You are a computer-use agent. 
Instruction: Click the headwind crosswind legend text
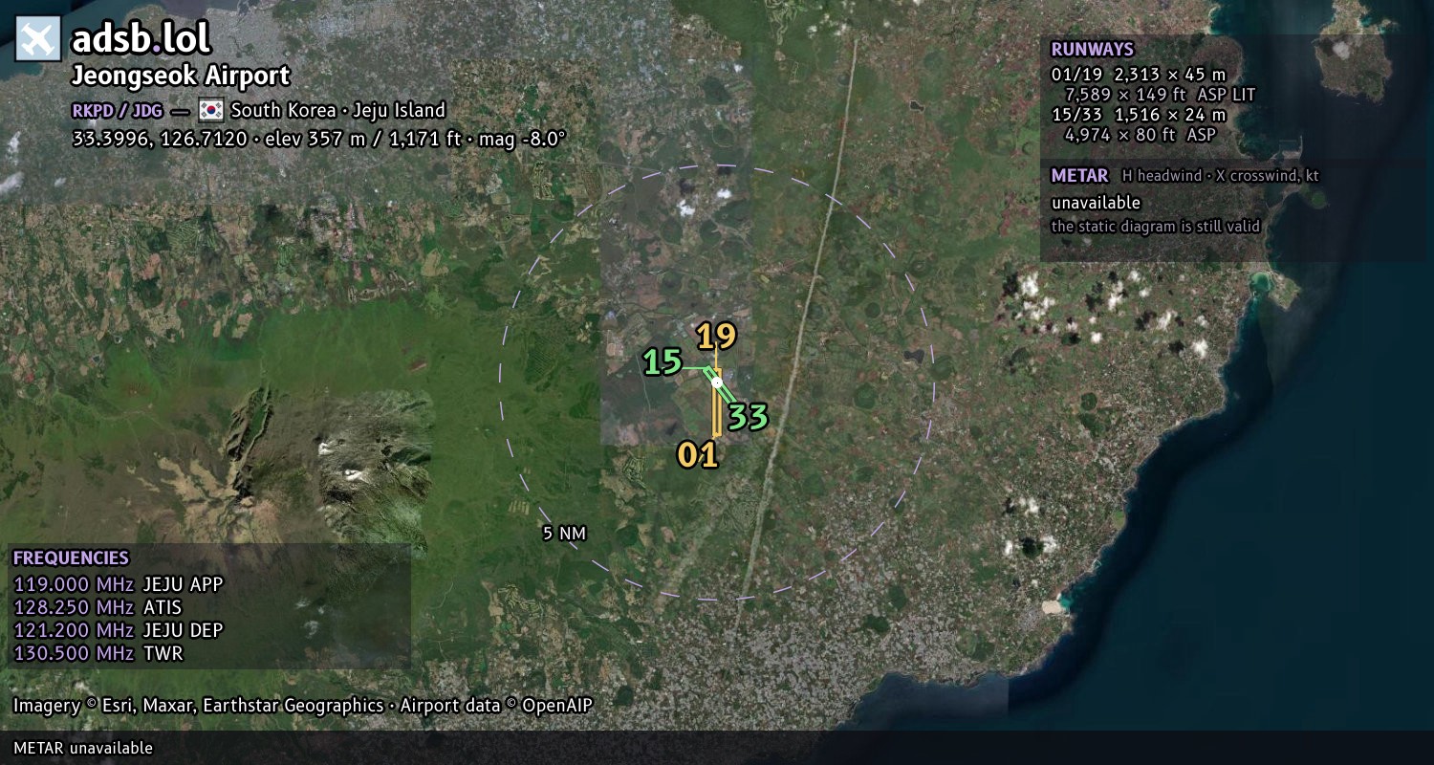coord(1221,176)
